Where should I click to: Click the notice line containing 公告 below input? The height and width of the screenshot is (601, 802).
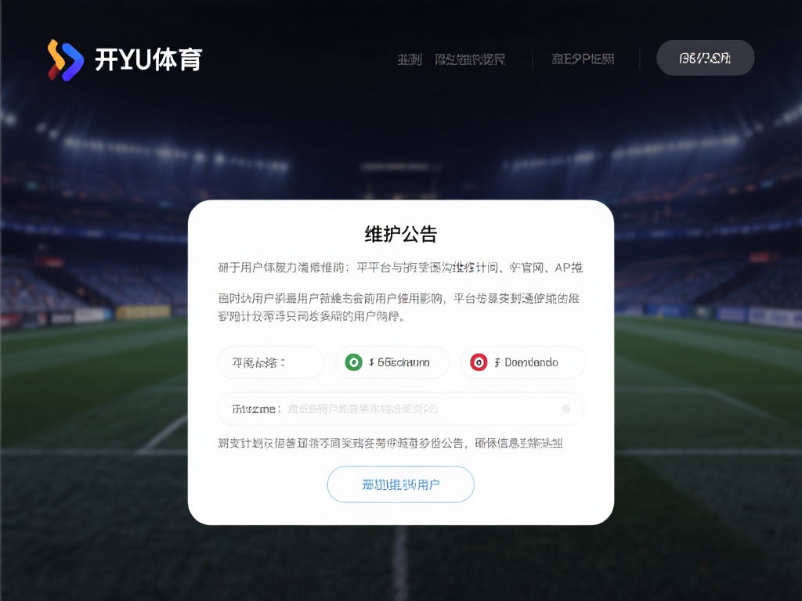point(391,443)
